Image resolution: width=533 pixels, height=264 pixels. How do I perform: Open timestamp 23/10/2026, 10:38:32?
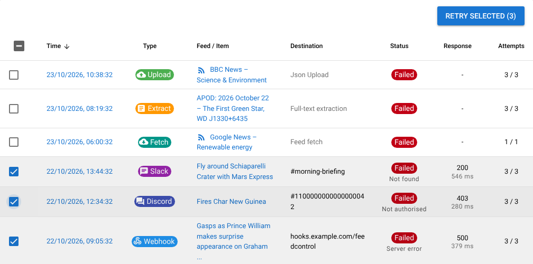(x=79, y=75)
